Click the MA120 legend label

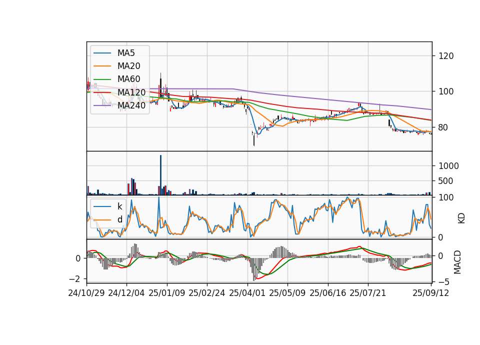click(x=131, y=92)
